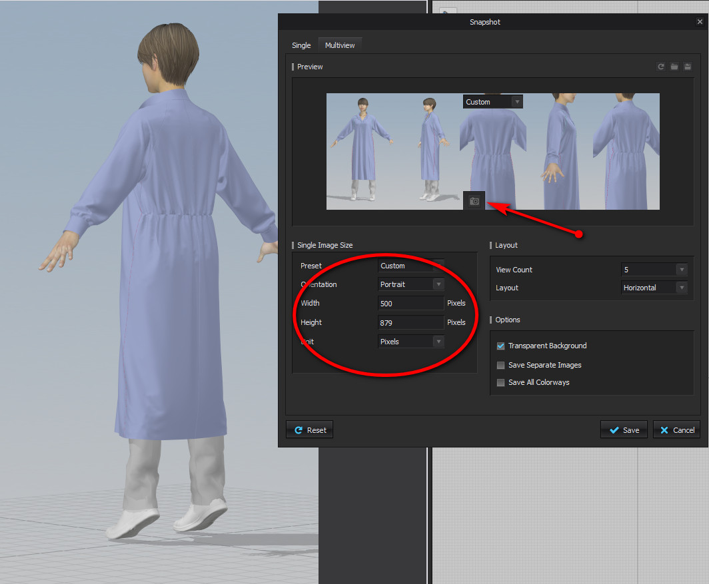Screen dimensions: 709x584
Task: Enable the Transparent Background checkbox
Action: [x=501, y=346]
